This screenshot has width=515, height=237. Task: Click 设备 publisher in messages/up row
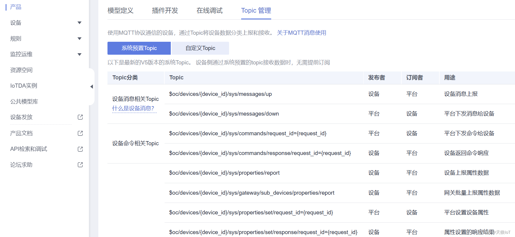[x=374, y=94]
